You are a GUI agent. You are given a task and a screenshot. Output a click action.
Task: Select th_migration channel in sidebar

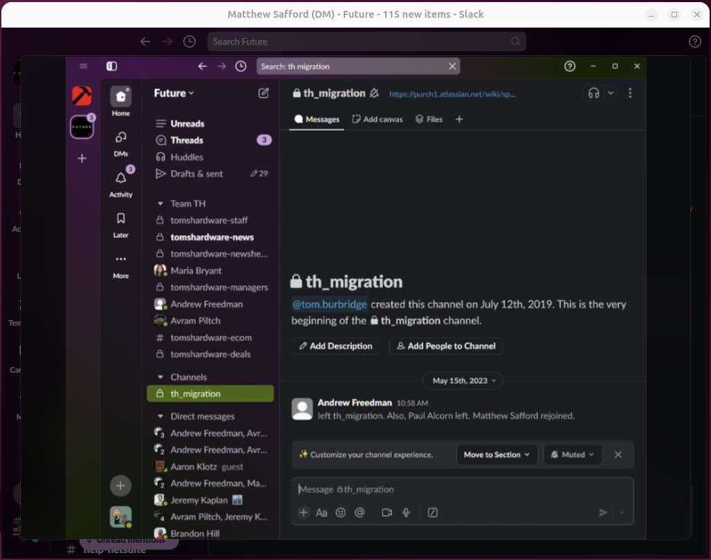pyautogui.click(x=210, y=393)
